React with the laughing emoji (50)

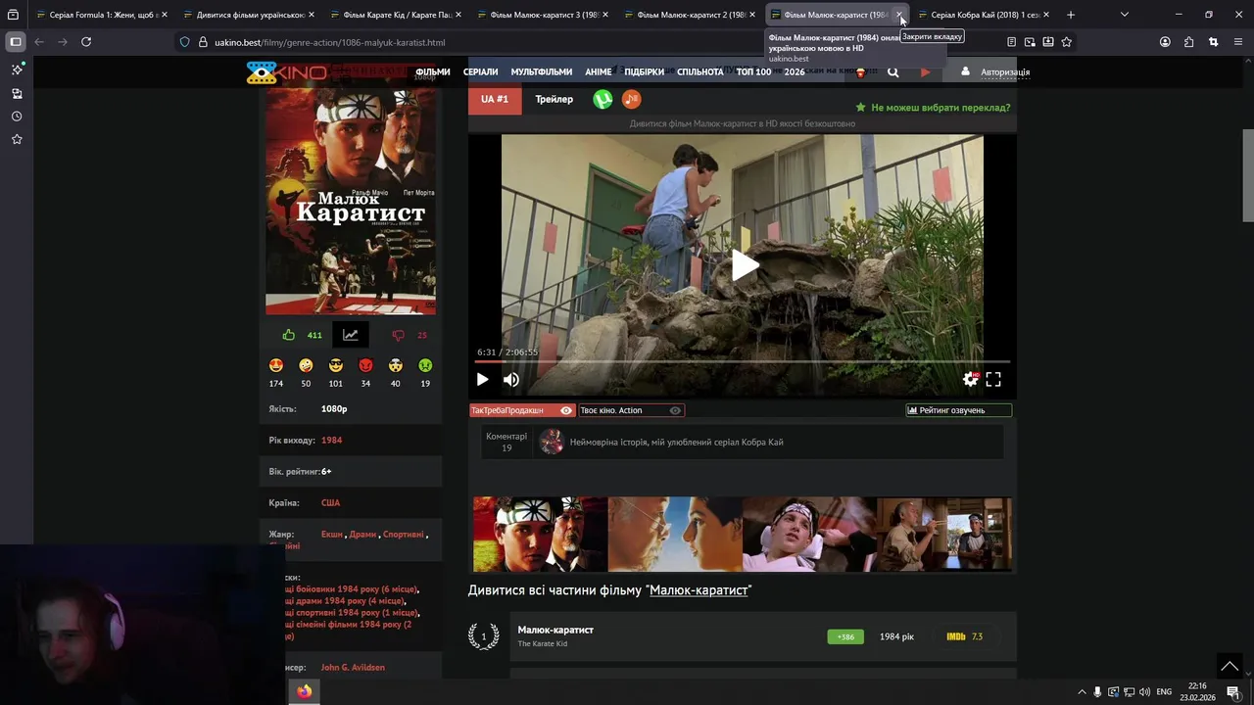click(x=306, y=365)
